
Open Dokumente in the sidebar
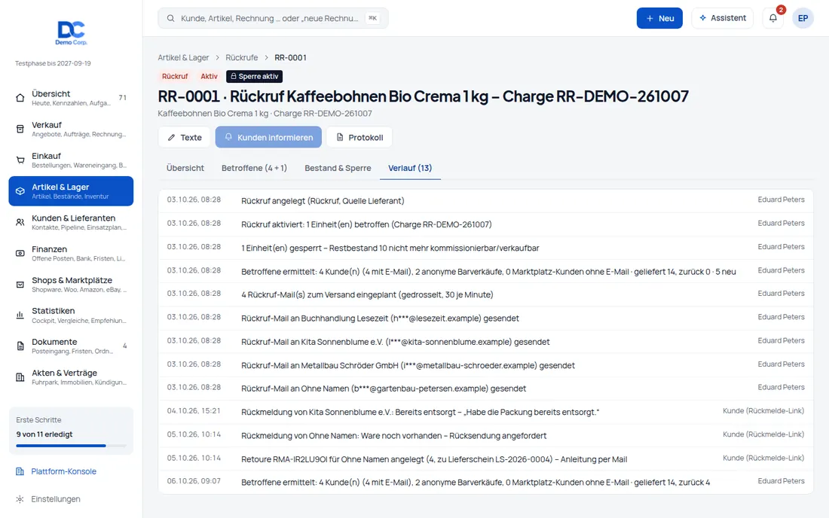click(71, 346)
